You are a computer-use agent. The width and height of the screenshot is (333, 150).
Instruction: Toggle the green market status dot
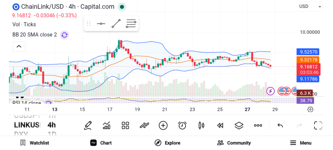click(x=121, y=7)
